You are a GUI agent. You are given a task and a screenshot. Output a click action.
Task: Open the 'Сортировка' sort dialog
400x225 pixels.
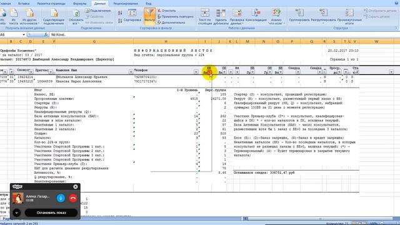(132, 16)
